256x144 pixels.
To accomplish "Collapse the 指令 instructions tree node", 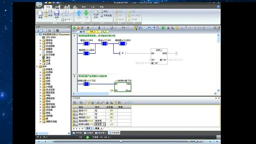I will [37, 66].
